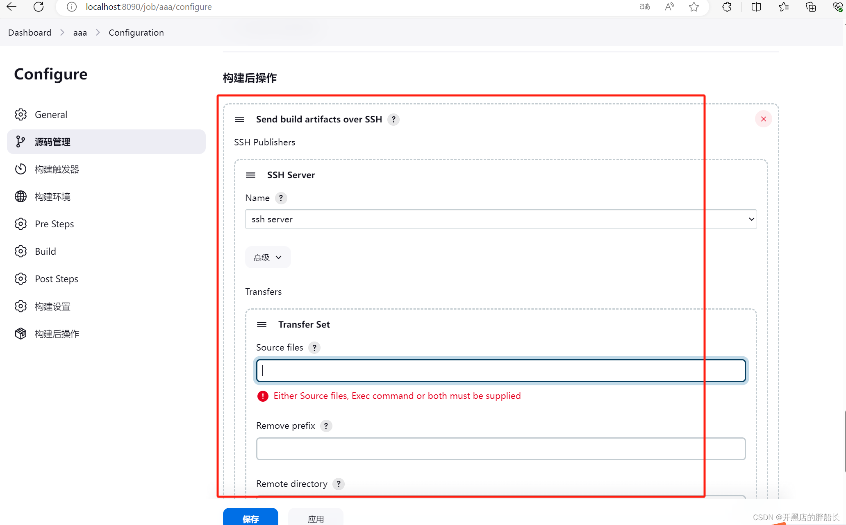Remove the Send build artifacts step with the red X

763,119
